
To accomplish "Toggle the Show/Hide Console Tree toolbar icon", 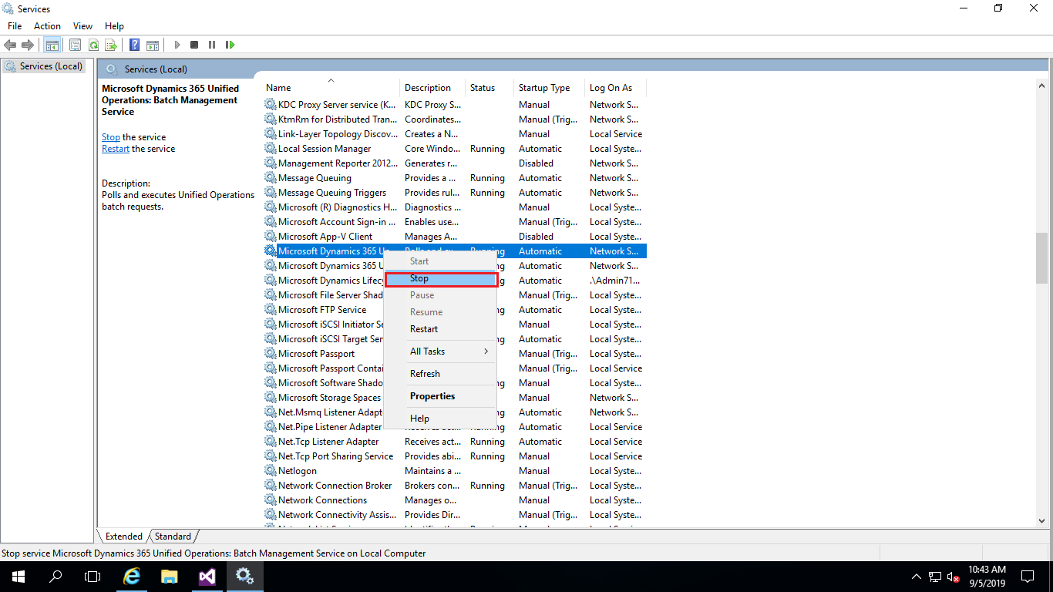I will (52, 45).
